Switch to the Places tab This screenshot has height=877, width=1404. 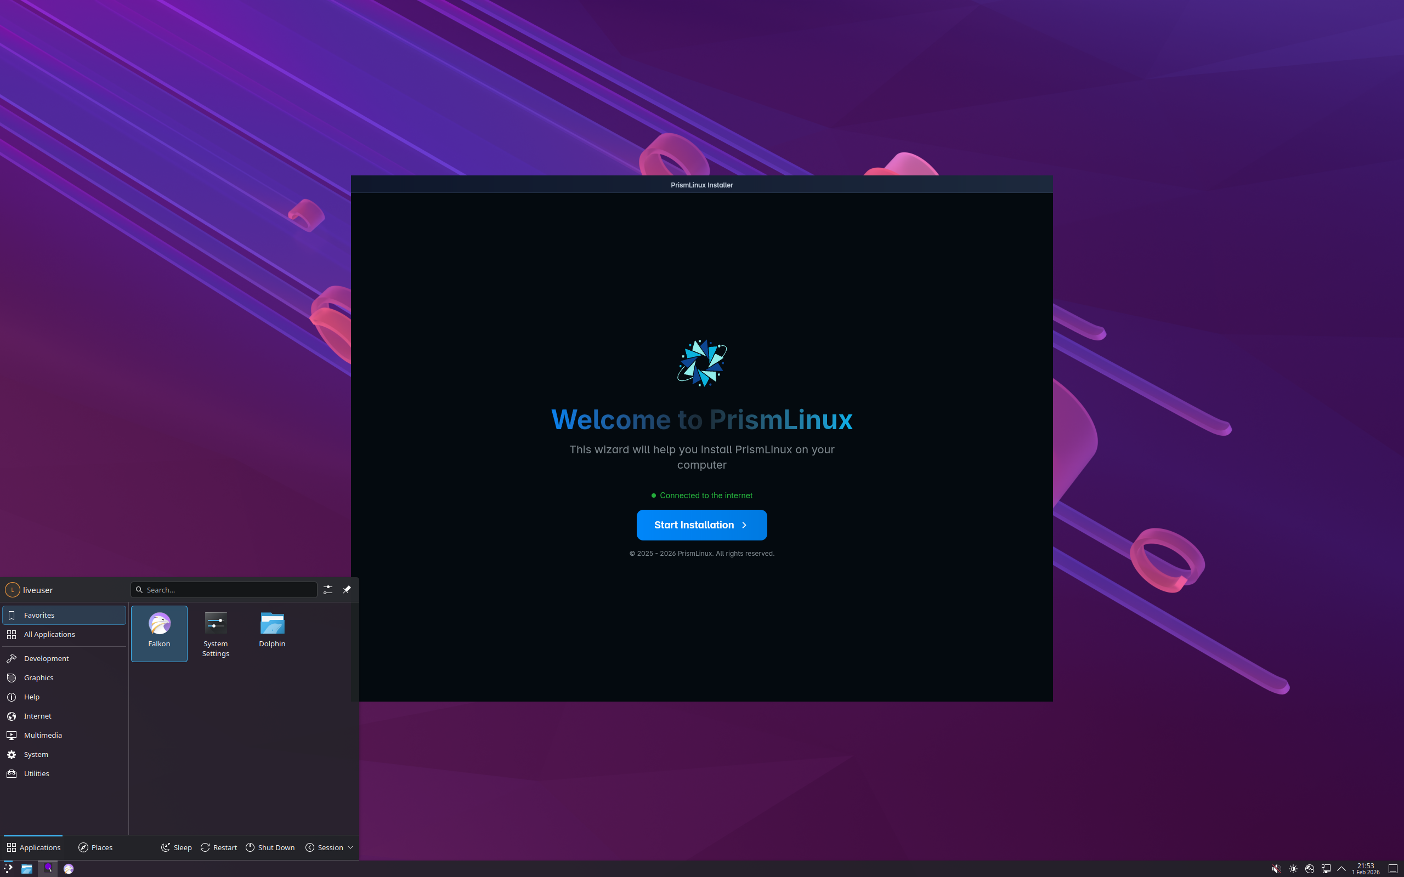pos(95,847)
